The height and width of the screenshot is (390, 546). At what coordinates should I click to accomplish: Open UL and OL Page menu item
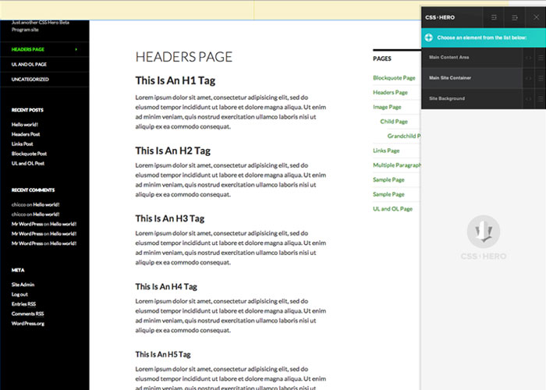(x=29, y=65)
